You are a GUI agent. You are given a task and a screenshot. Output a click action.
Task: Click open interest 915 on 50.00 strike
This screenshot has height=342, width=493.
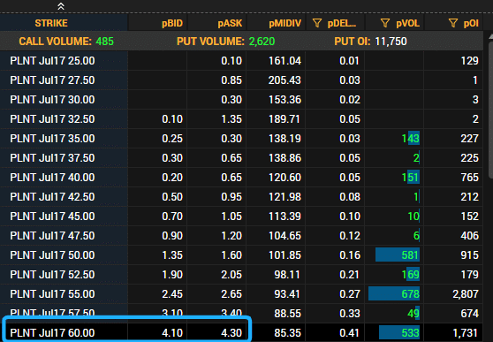470,255
